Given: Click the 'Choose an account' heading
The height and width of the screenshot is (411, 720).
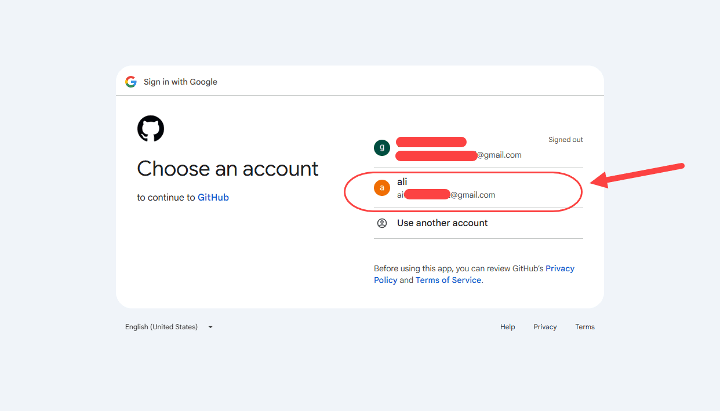Looking at the screenshot, I should click(228, 169).
